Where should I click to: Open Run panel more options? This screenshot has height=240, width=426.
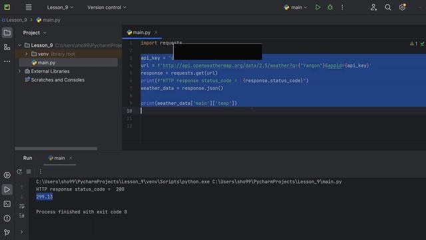click(x=40, y=171)
